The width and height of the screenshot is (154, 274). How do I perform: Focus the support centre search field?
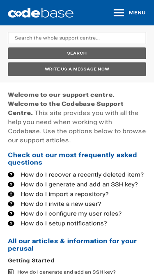click(77, 38)
